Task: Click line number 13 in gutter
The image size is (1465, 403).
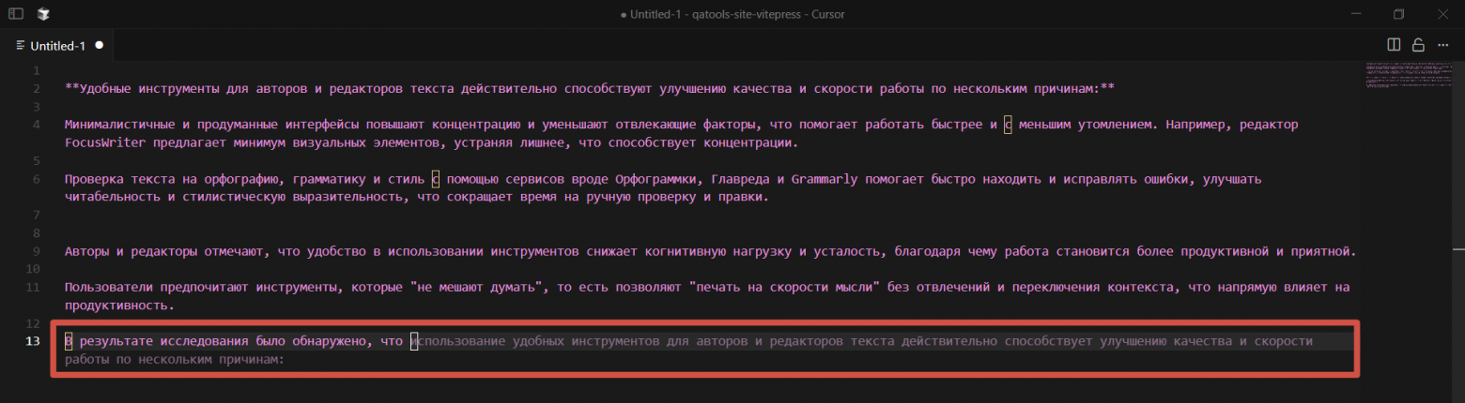Action: (33, 341)
